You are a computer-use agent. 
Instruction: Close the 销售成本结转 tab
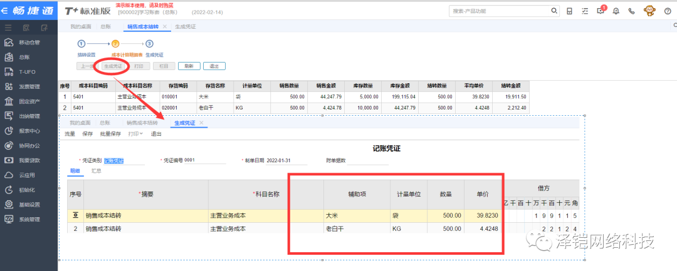(x=164, y=27)
